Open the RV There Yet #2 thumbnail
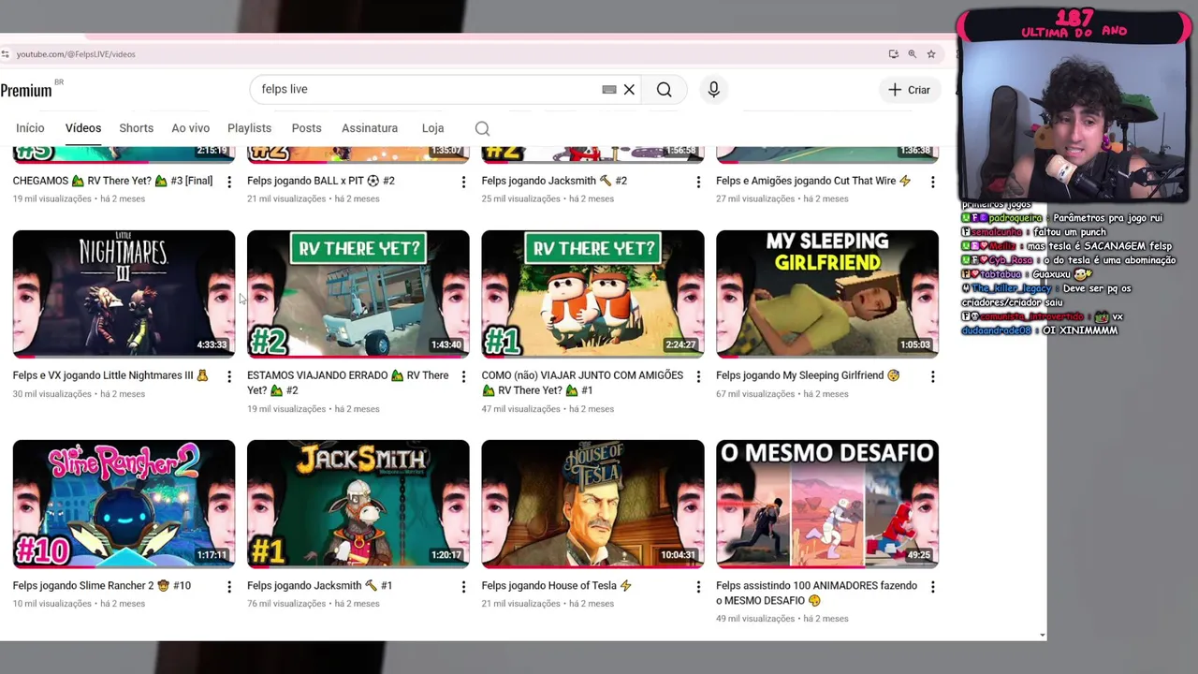The height and width of the screenshot is (674, 1198). click(358, 294)
